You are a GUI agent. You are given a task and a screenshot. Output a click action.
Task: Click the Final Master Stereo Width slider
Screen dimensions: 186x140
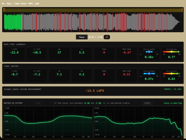click(149, 74)
